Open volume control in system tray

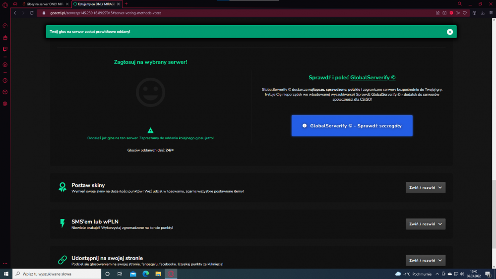pos(462,274)
